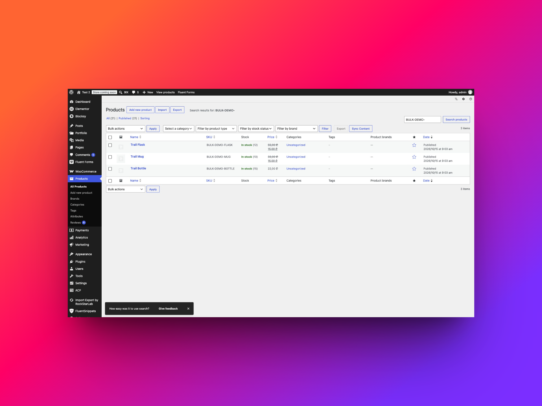
Task: Check the Trail Mug row checkbox
Action: tap(110, 157)
